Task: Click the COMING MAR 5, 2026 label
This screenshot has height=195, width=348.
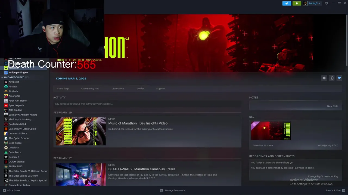Action: (71, 79)
